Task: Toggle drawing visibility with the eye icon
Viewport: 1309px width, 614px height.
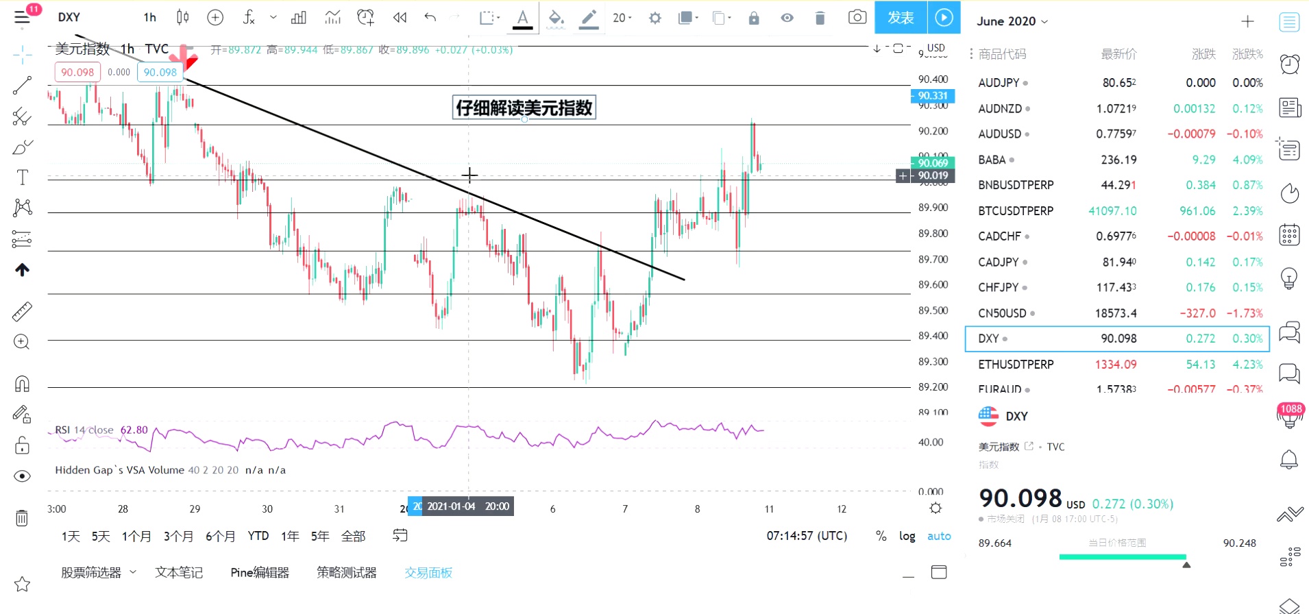Action: click(787, 18)
